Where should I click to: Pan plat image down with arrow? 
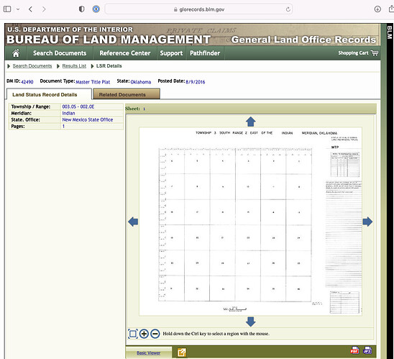coord(250,322)
